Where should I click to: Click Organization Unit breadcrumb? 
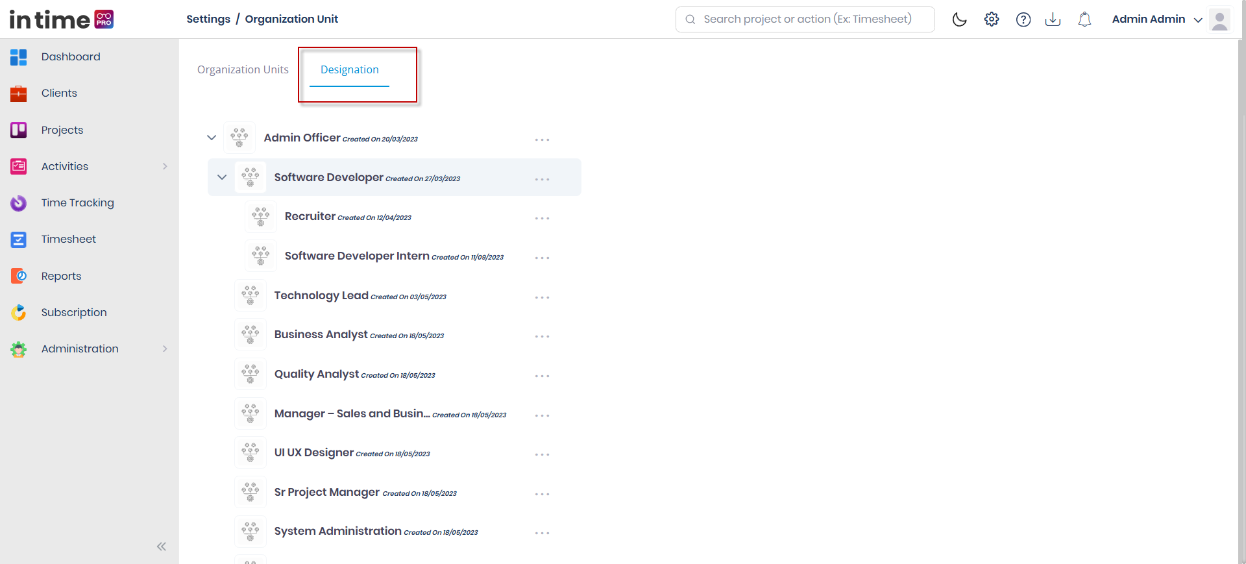pyautogui.click(x=291, y=19)
